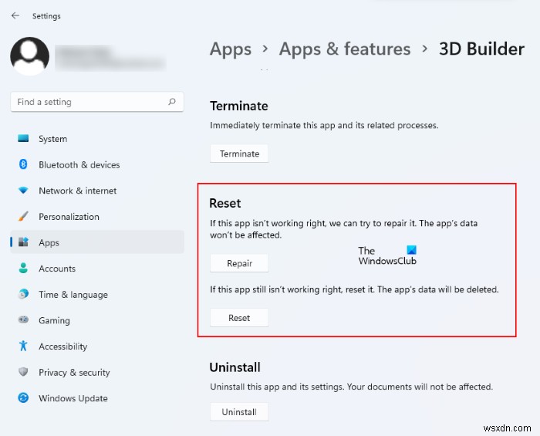Viewport: 540px width, 436px height.
Task: Click the Privacy & security shield icon
Action: (x=23, y=373)
